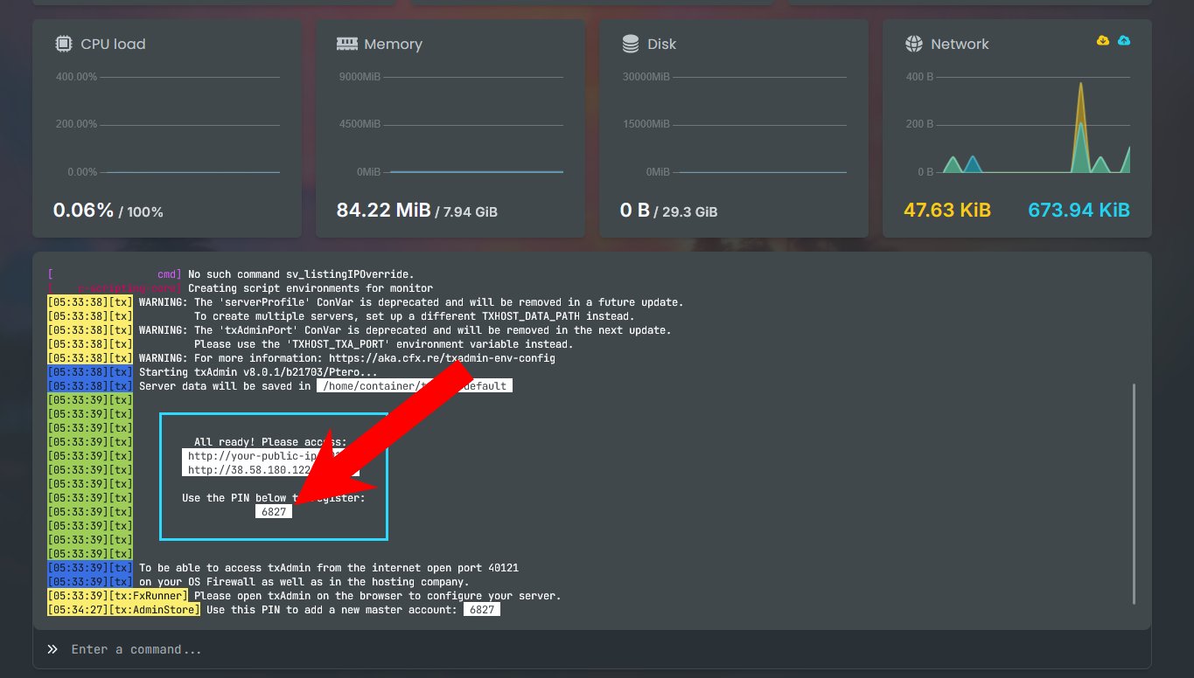Click the yellow cloud download icon

pos(1103,40)
